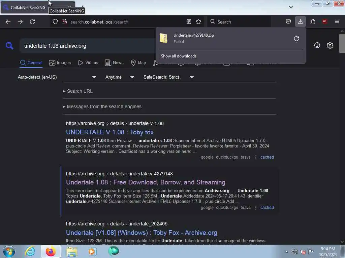Open the uBlock Origin toolbar icon
The height and width of the screenshot is (258, 345).
click(325, 21)
